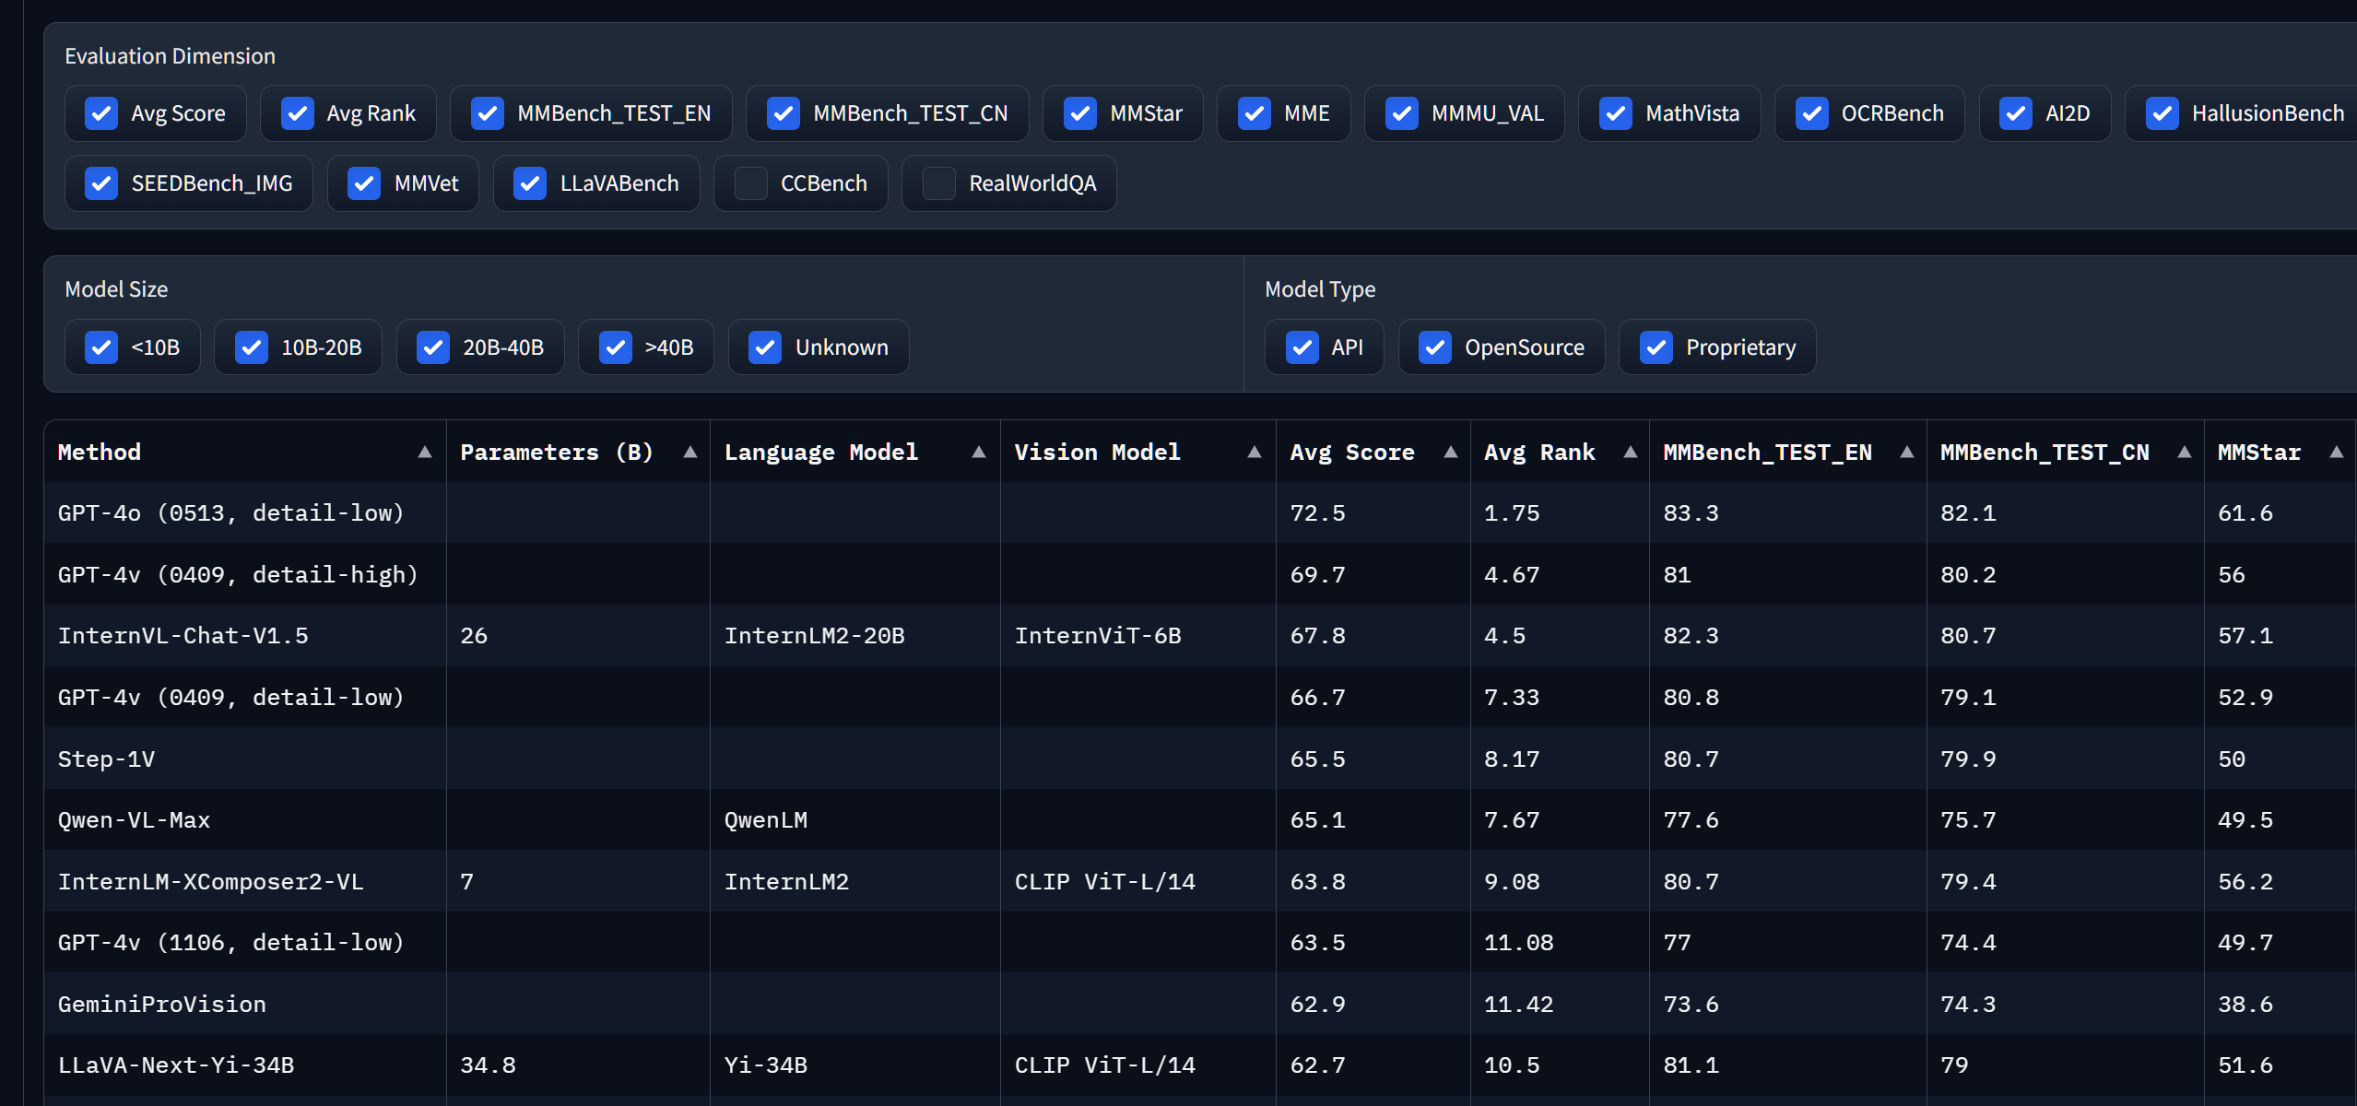Viewport: 2357px width, 1106px height.
Task: Uncheck MathVista evaluation dimension
Action: click(1616, 113)
